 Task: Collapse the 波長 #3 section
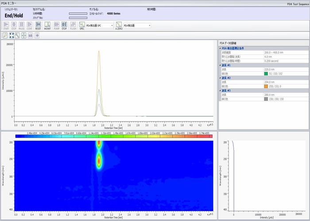[x=221, y=91]
